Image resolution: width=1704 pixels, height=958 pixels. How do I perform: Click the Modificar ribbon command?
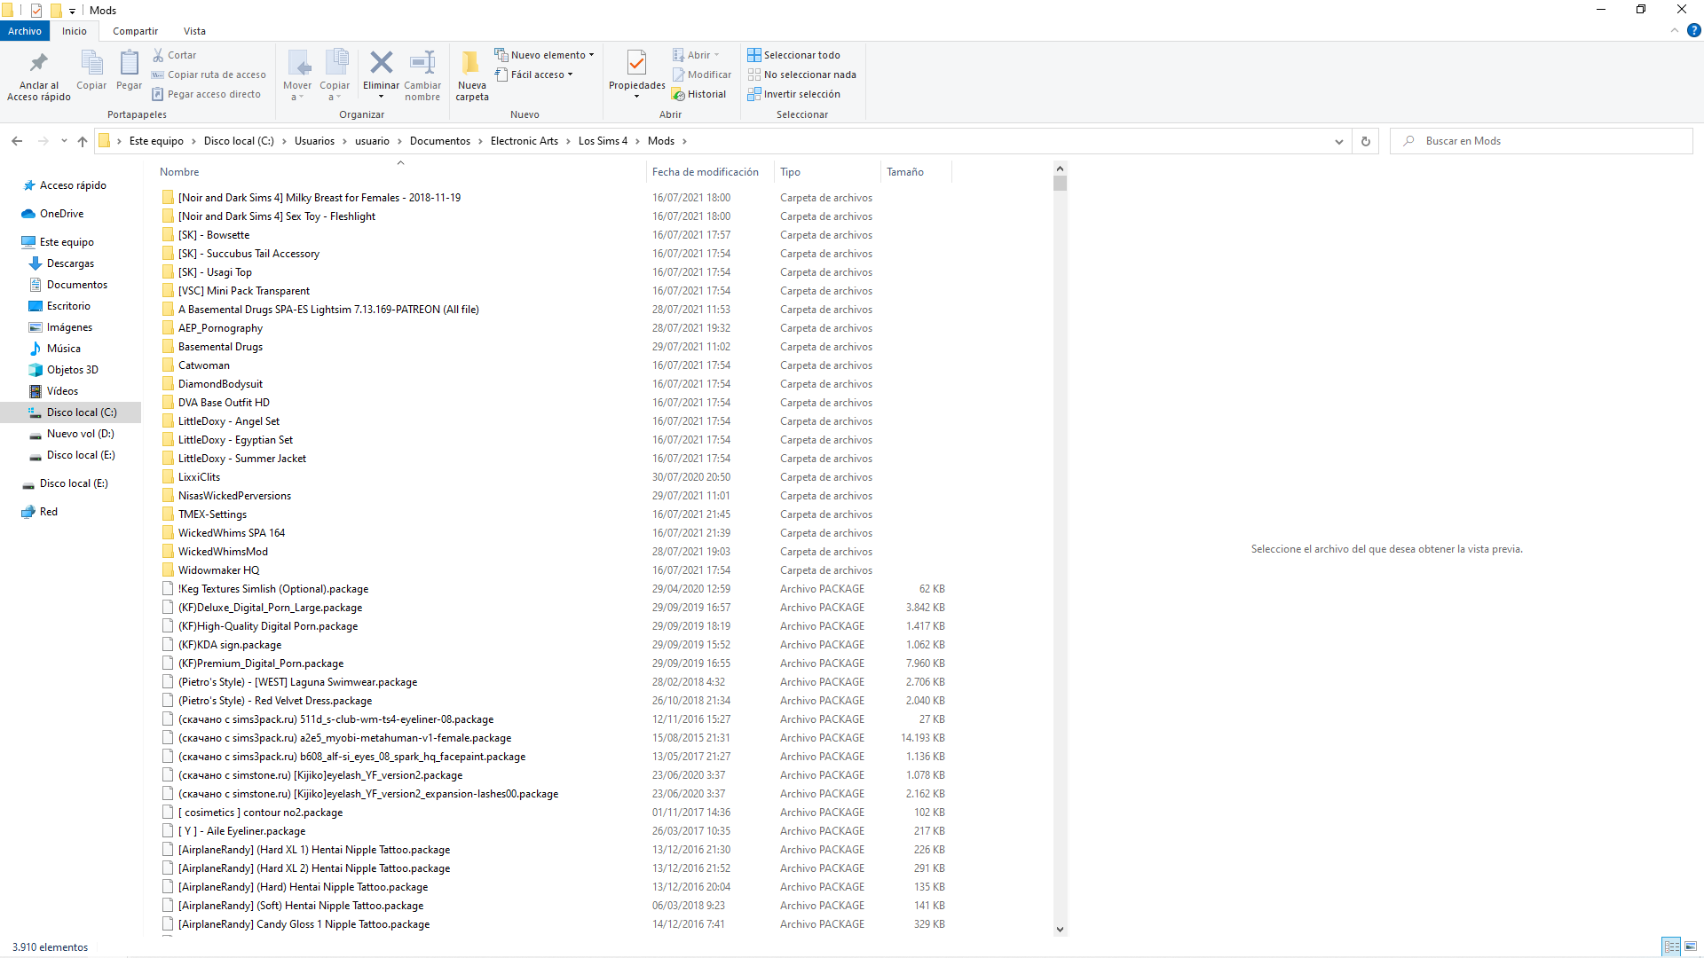coord(702,75)
